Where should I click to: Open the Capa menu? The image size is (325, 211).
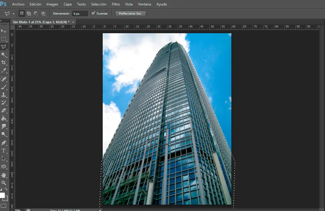point(68,4)
